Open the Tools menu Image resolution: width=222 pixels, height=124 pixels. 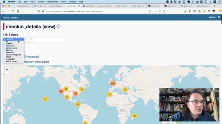tap(63, 2)
